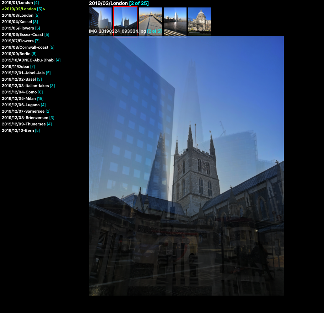
Task: Select the highlighted 2019/02/London album entry
Action: 23,9
